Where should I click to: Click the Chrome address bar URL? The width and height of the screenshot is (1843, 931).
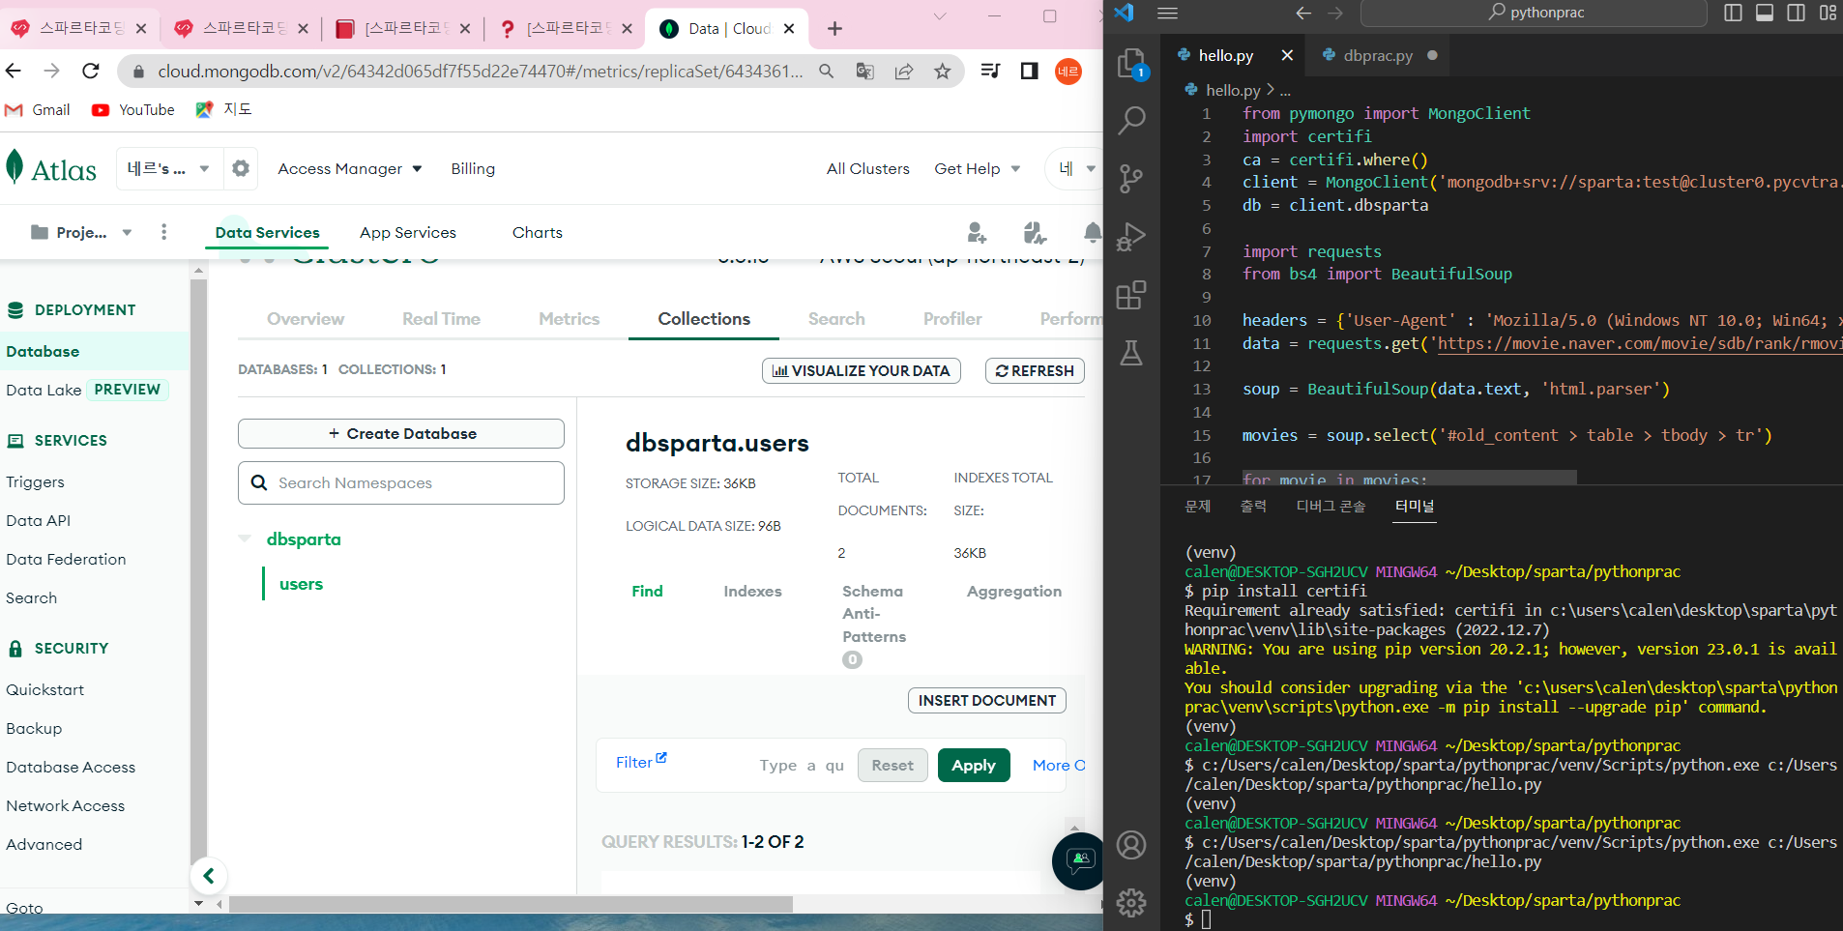pos(481,71)
